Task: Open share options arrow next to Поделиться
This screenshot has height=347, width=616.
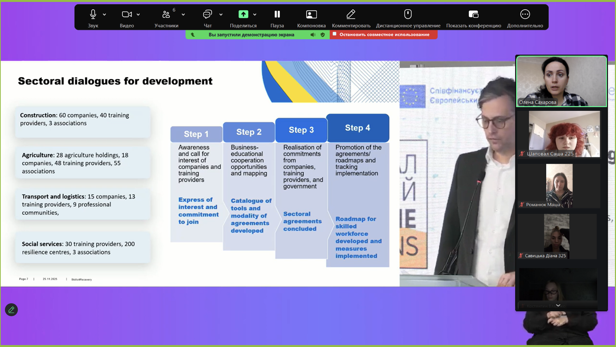Action: (x=255, y=14)
